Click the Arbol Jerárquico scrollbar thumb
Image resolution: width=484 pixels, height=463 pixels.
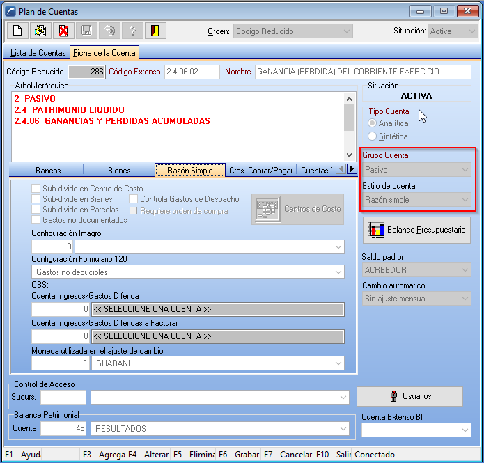349,118
